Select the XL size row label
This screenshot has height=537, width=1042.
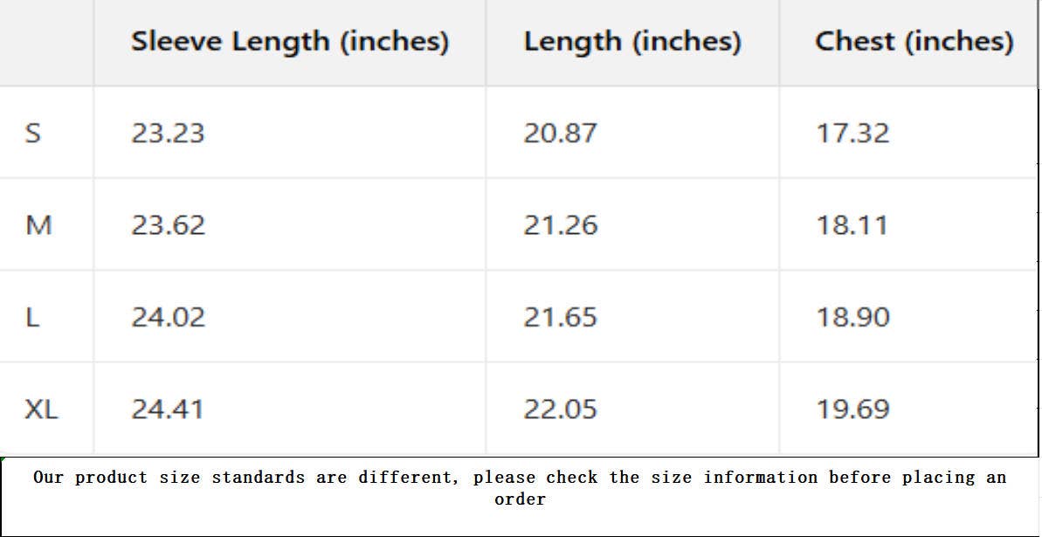click(41, 409)
